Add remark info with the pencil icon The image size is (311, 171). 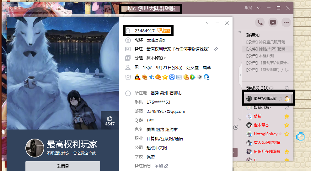tap(166, 166)
